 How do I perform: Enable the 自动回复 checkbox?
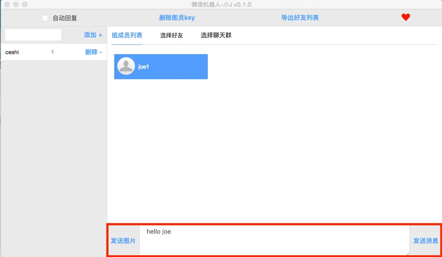(45, 18)
